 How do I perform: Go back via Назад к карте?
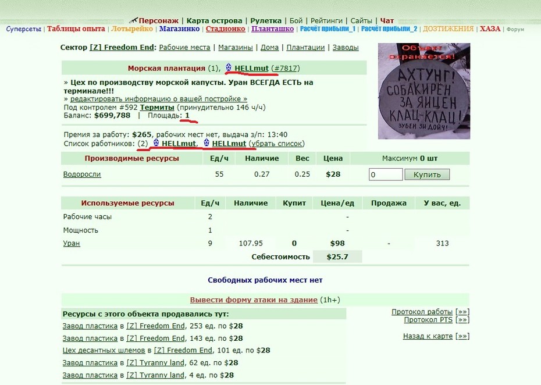pos(428,336)
